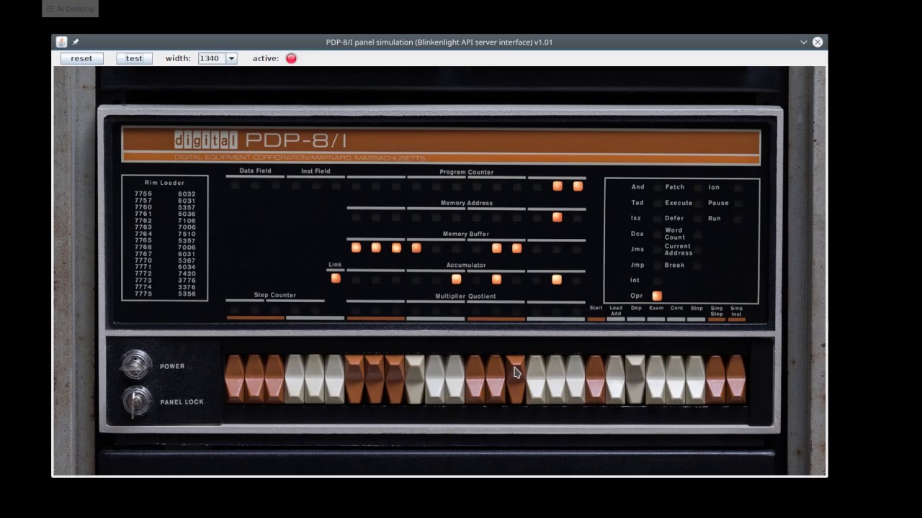Flip switch register bit 3 switch
This screenshot has height=518, width=922.
tap(415, 378)
